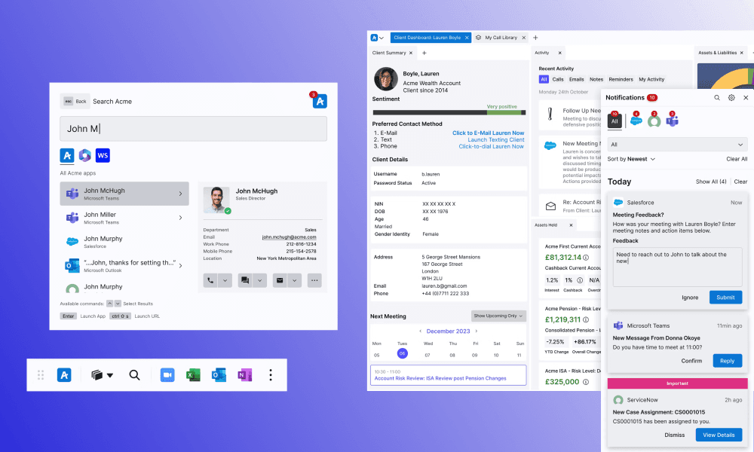754x452 pixels.
Task: Add a tab next to Client Summary
Action: pos(424,53)
